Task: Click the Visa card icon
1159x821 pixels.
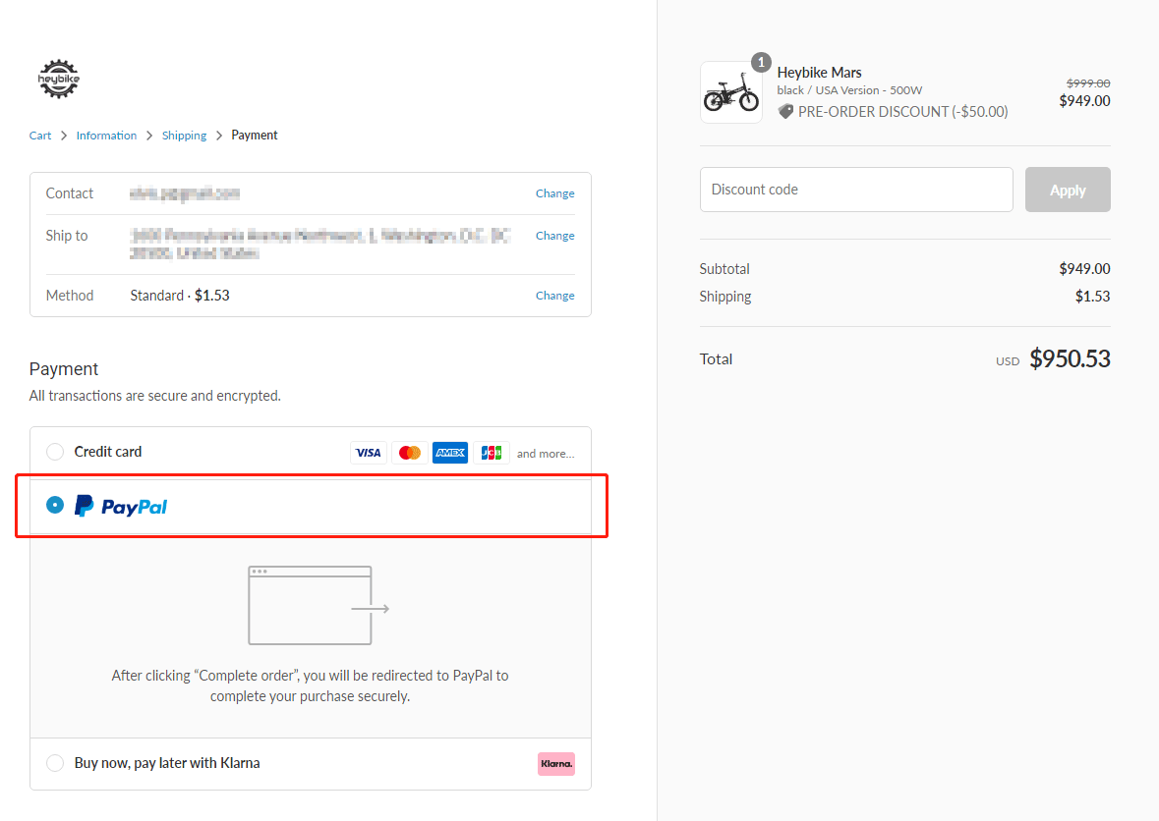Action: [x=368, y=453]
